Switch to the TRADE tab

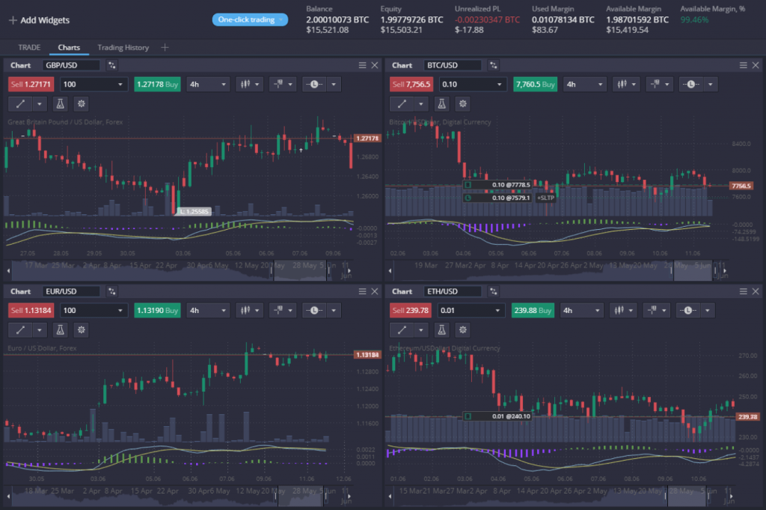pos(29,47)
